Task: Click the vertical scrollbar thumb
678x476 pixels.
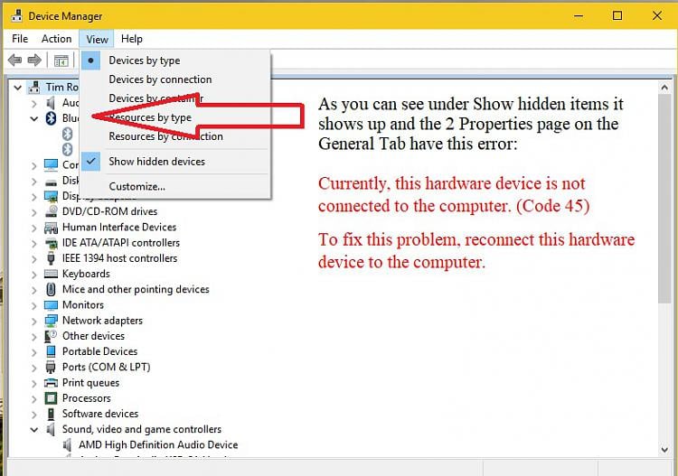Action: [x=664, y=199]
